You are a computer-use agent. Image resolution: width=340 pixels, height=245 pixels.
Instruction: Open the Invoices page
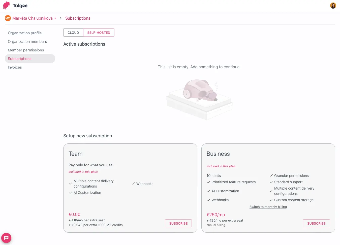point(15,67)
